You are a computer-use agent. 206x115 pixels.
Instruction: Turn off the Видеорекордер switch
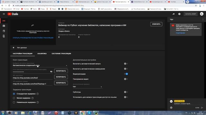[x=126, y=74]
